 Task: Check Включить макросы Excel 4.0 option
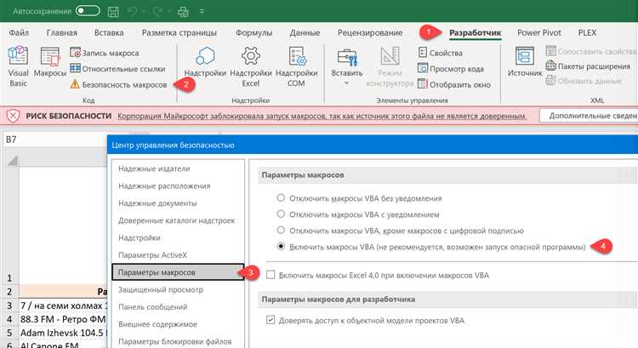pyautogui.click(x=271, y=275)
